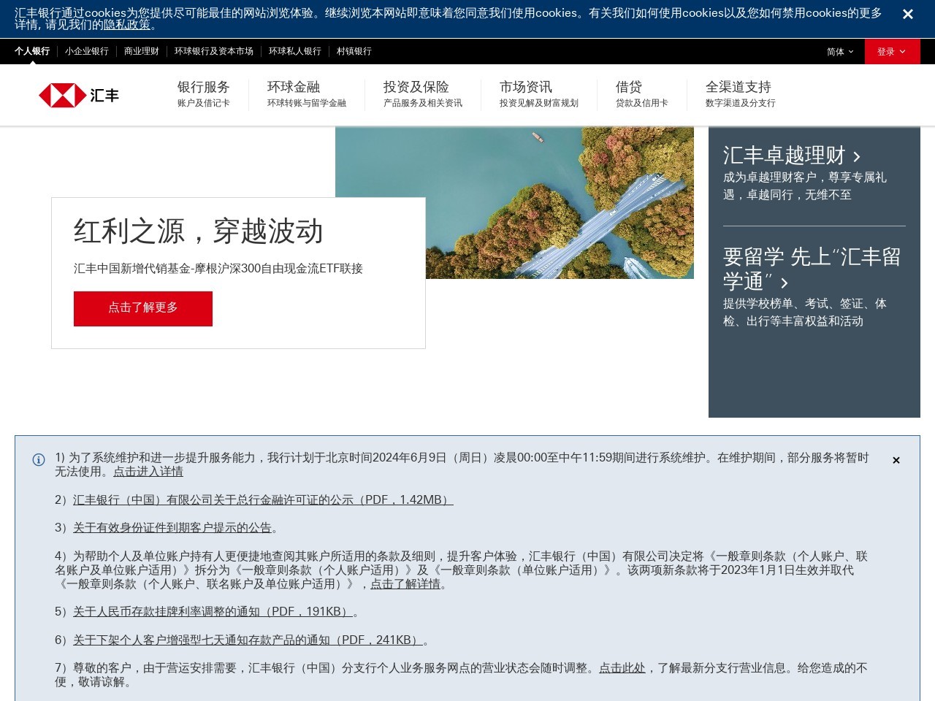
Task: Close the cookies notice banner
Action: (908, 15)
